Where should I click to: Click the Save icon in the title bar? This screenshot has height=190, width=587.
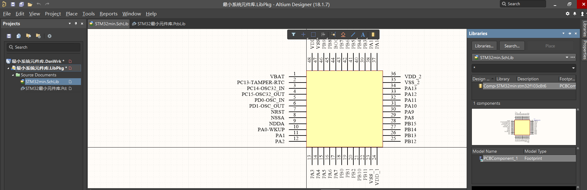(x=13, y=4)
